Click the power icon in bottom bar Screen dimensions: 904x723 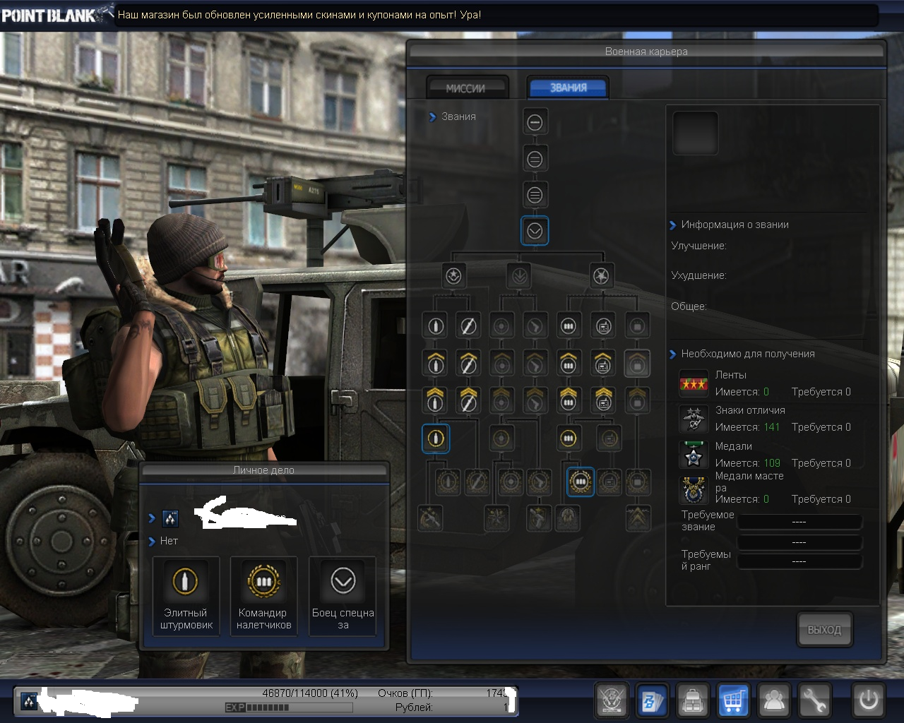tap(868, 700)
